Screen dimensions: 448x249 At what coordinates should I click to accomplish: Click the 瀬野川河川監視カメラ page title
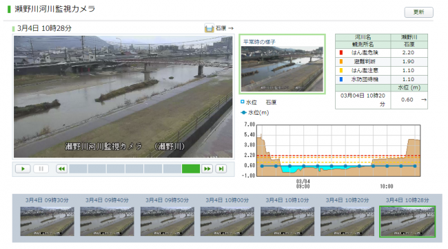tap(55, 9)
